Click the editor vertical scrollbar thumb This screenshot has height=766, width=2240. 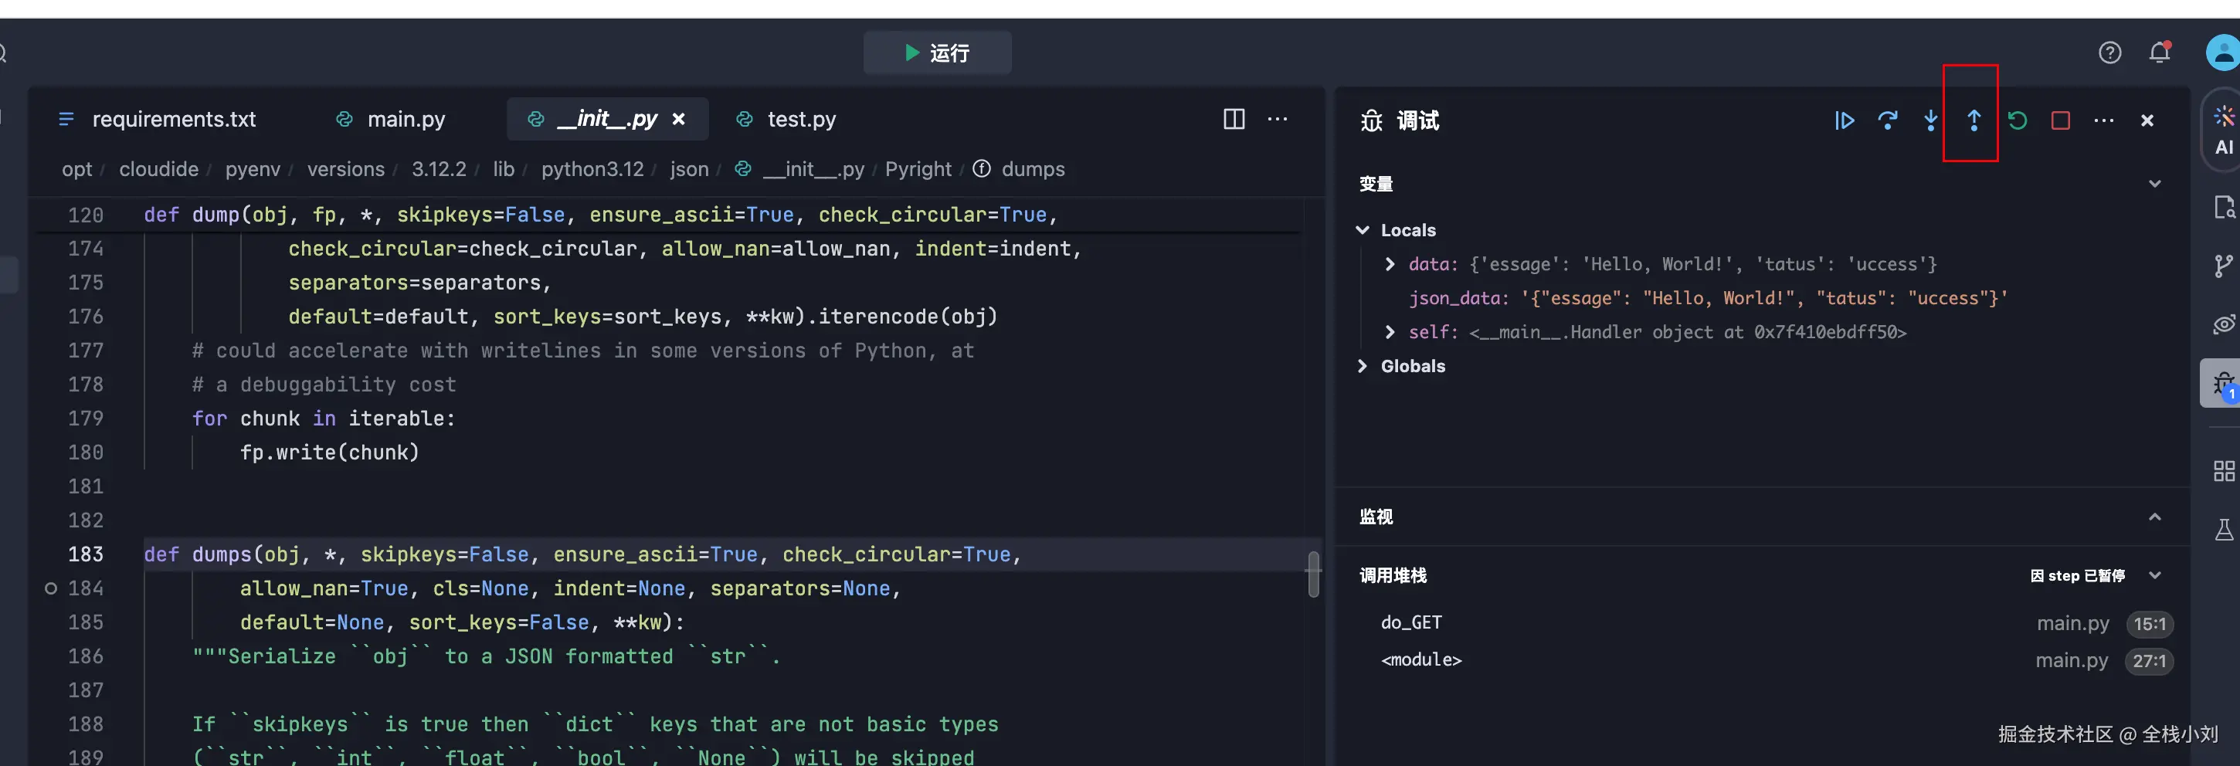click(1313, 574)
